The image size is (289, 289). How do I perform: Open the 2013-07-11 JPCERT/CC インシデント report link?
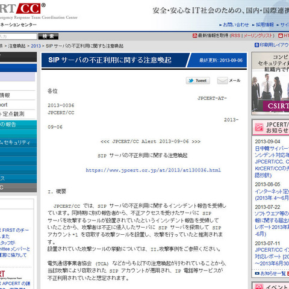click(x=272, y=256)
